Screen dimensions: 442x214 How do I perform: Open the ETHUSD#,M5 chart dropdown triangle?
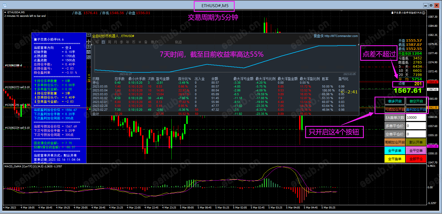5,12
